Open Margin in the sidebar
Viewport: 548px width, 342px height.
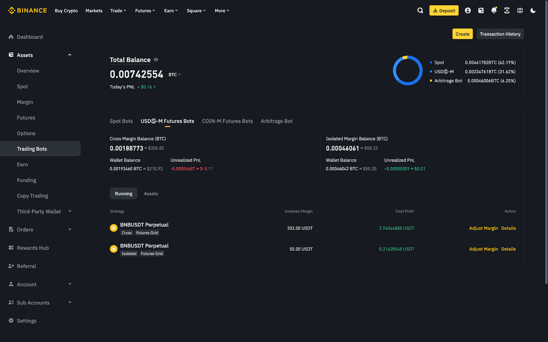point(25,102)
